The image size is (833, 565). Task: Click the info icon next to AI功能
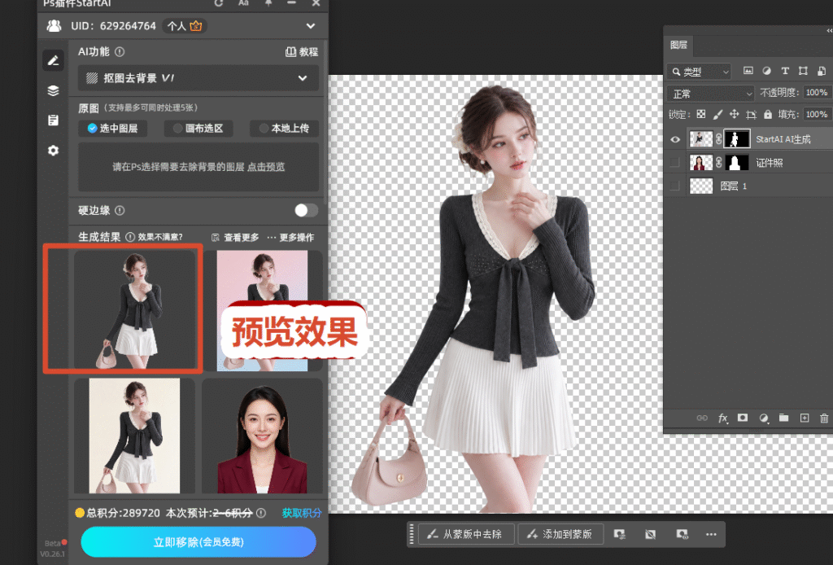pos(120,52)
